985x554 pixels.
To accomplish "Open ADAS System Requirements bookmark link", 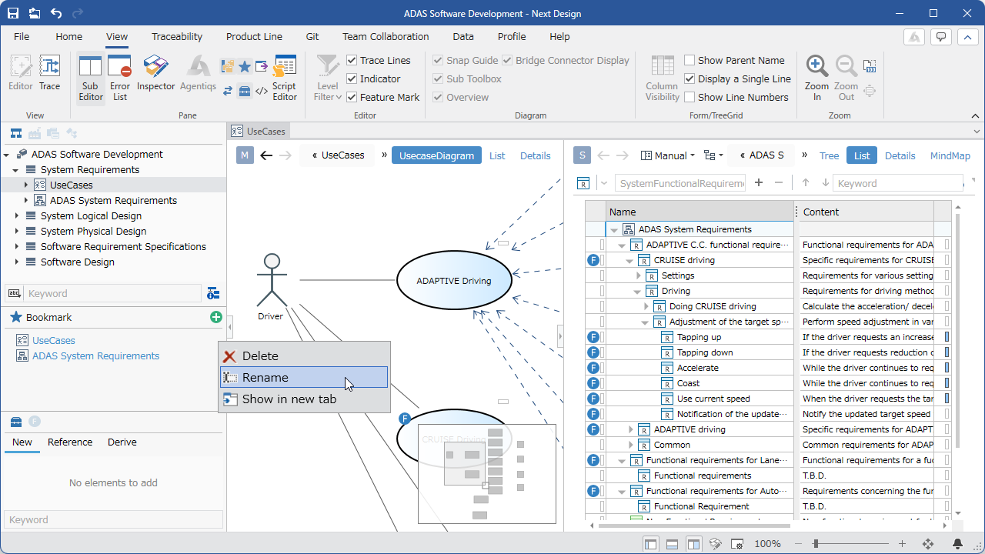I will [95, 355].
